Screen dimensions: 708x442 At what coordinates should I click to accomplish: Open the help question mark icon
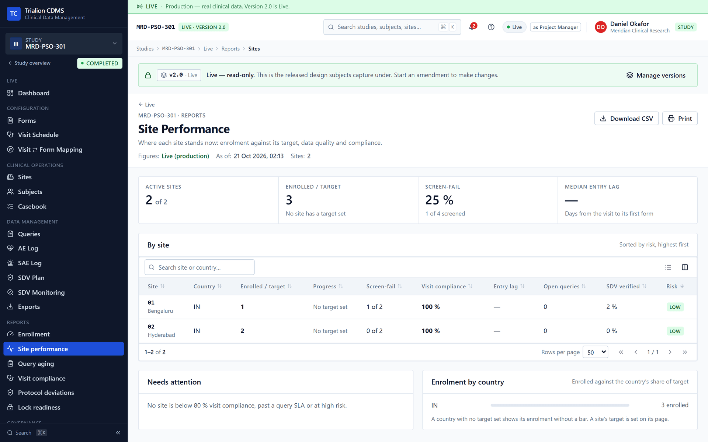(x=491, y=27)
